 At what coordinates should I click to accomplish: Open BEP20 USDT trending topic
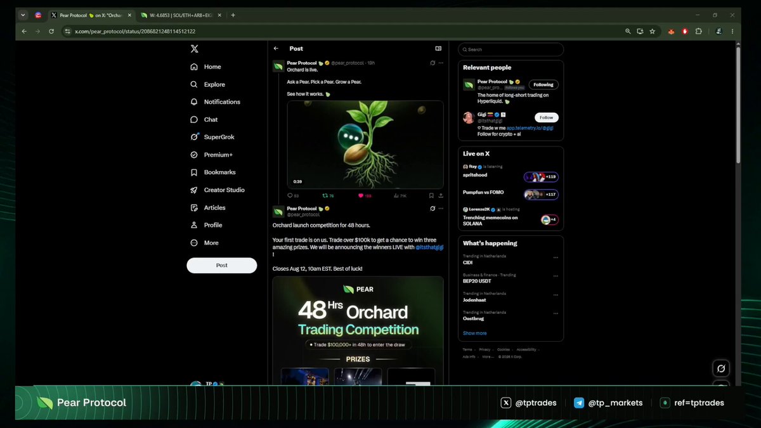pyautogui.click(x=477, y=281)
